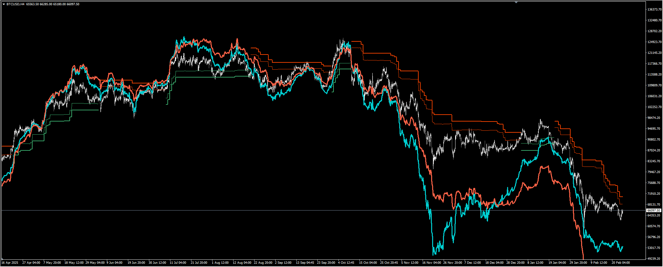The width and height of the screenshot is (663, 267).
Task: Click the 68131.70 price axis label
Action: click(x=654, y=205)
